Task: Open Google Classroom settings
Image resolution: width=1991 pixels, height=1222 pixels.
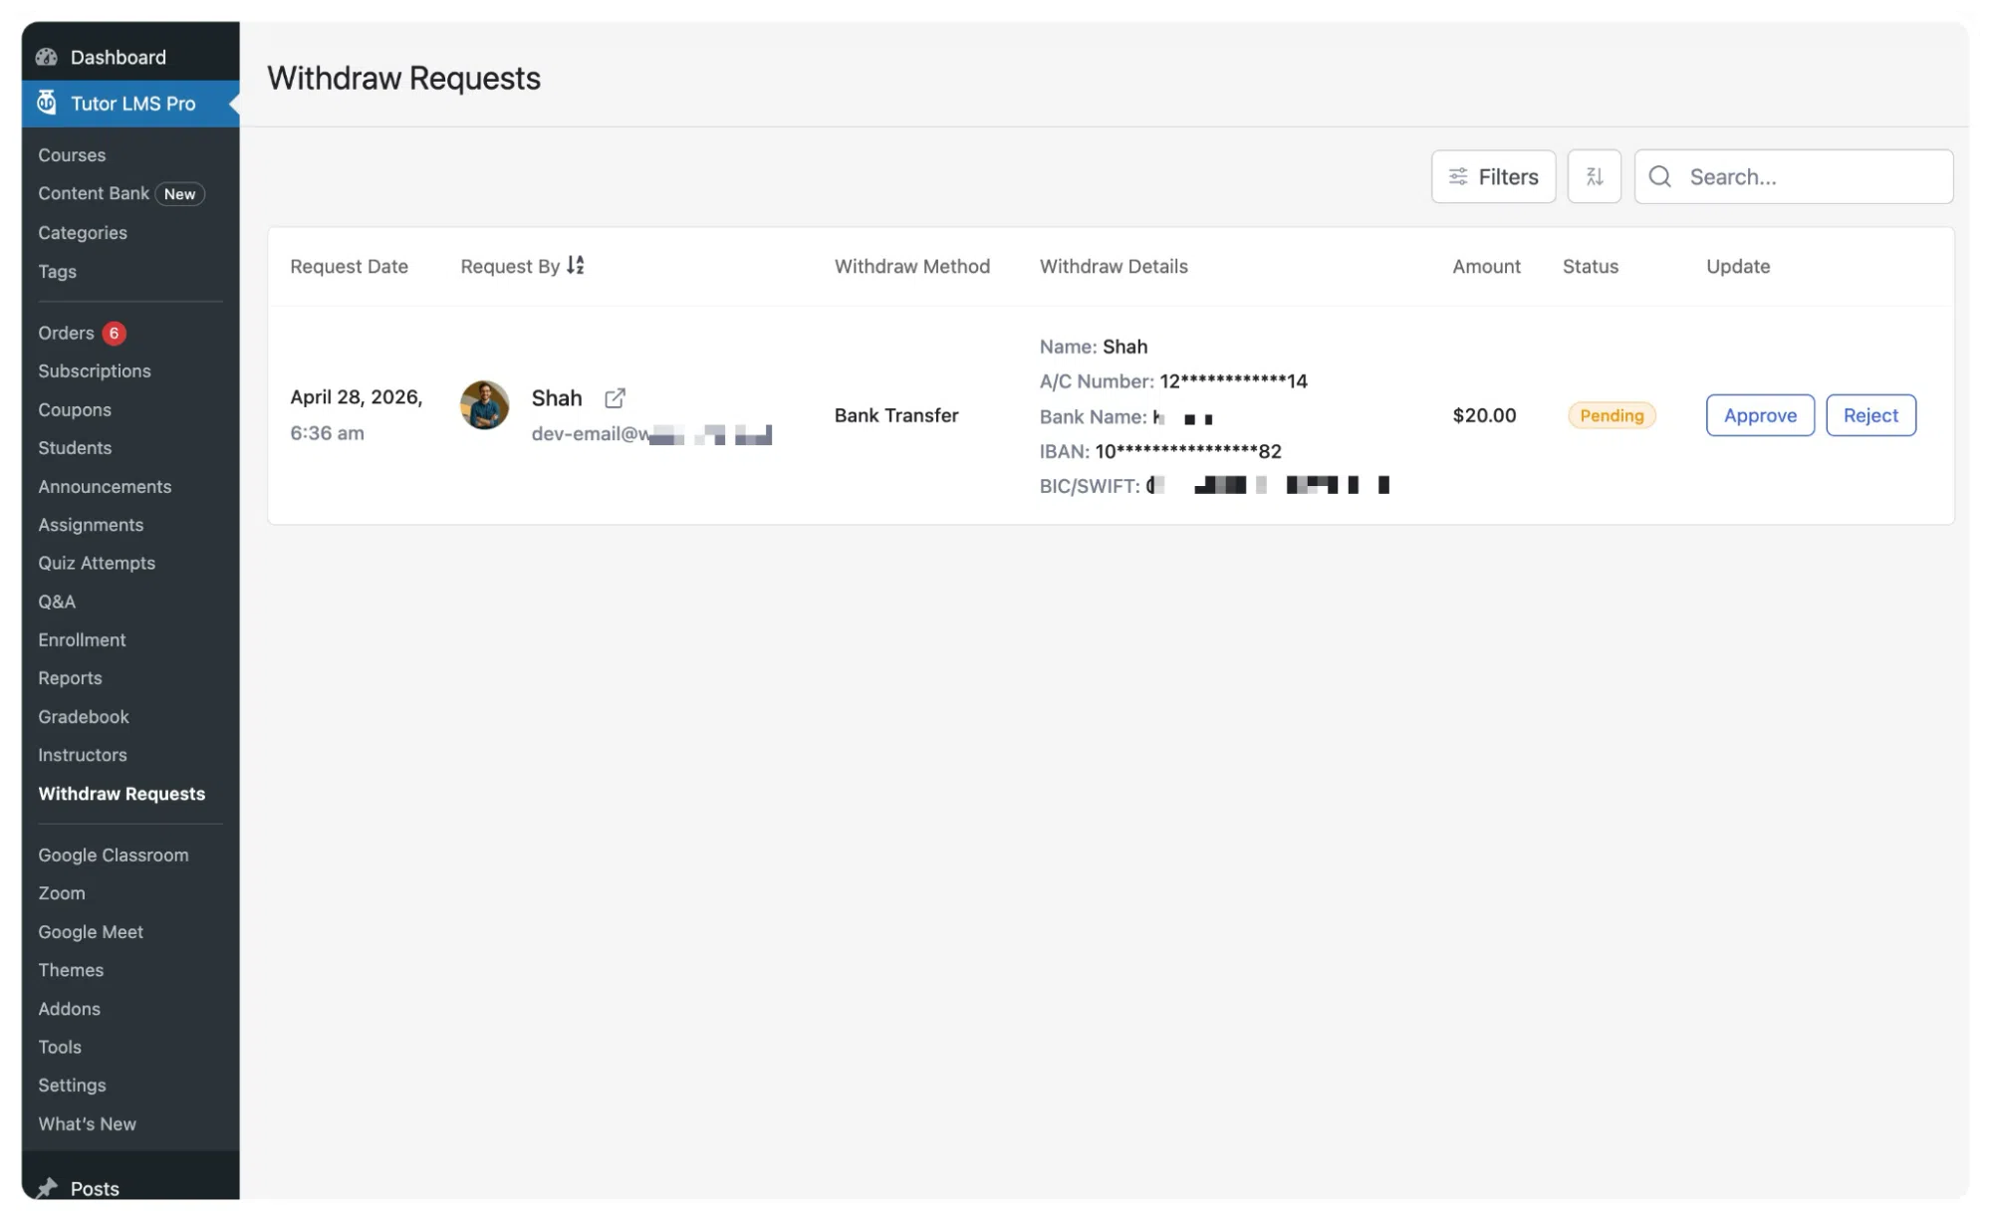Action: pos(114,855)
